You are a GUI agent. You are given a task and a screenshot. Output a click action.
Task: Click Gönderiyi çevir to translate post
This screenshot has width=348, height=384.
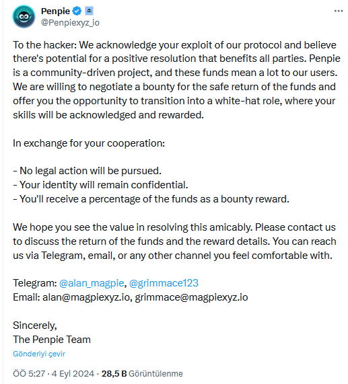tap(39, 354)
